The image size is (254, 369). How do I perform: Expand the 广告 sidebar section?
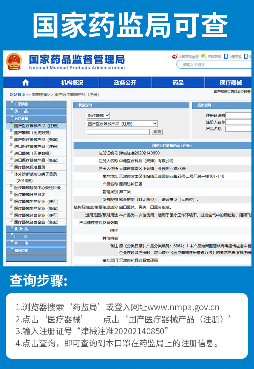coord(36,236)
